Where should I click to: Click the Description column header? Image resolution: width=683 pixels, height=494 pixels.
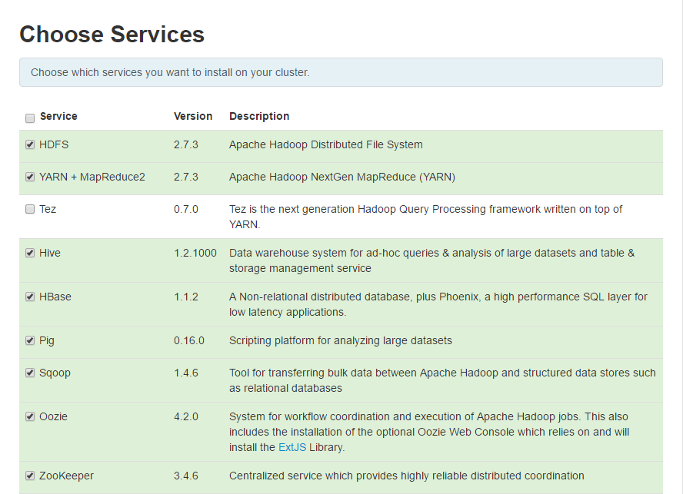tap(259, 116)
